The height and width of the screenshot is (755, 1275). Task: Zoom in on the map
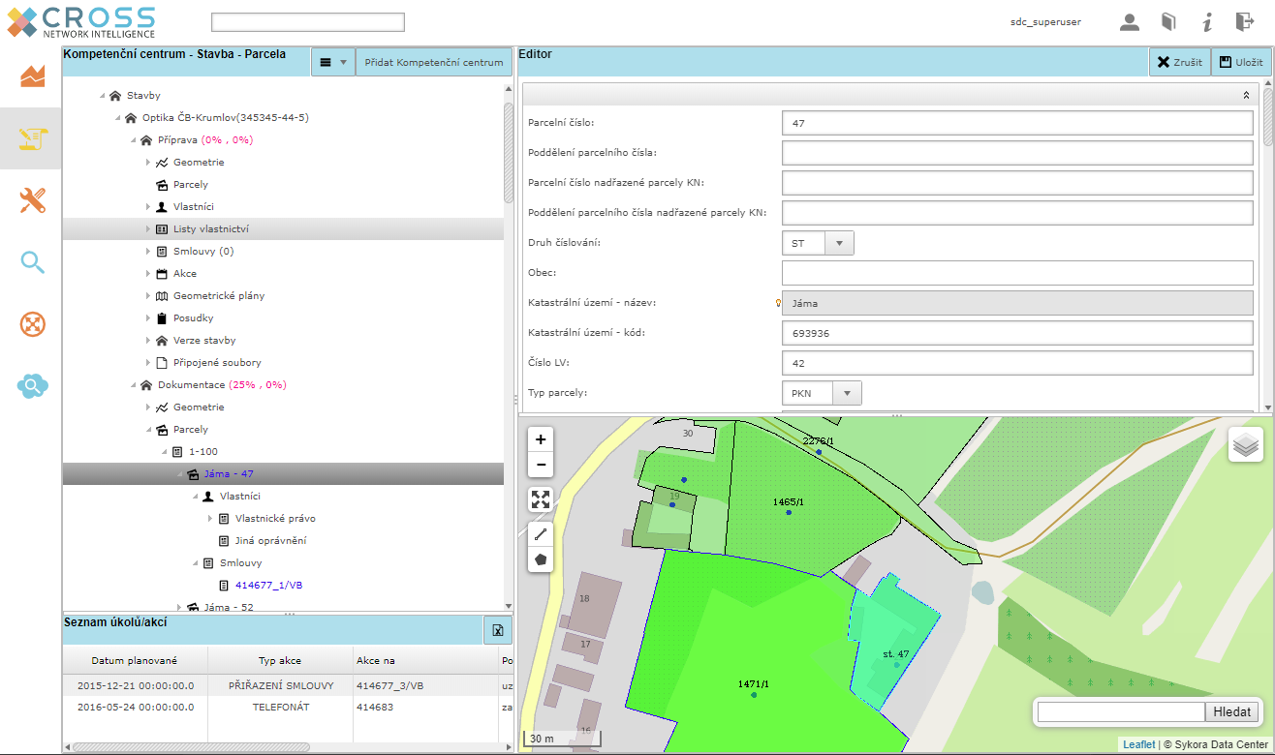541,439
